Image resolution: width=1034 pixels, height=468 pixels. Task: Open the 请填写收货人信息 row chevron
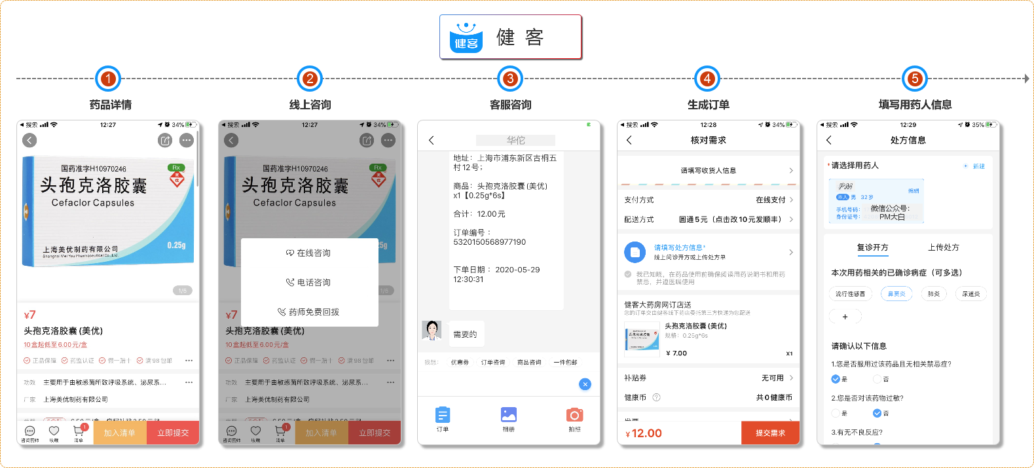tap(791, 170)
